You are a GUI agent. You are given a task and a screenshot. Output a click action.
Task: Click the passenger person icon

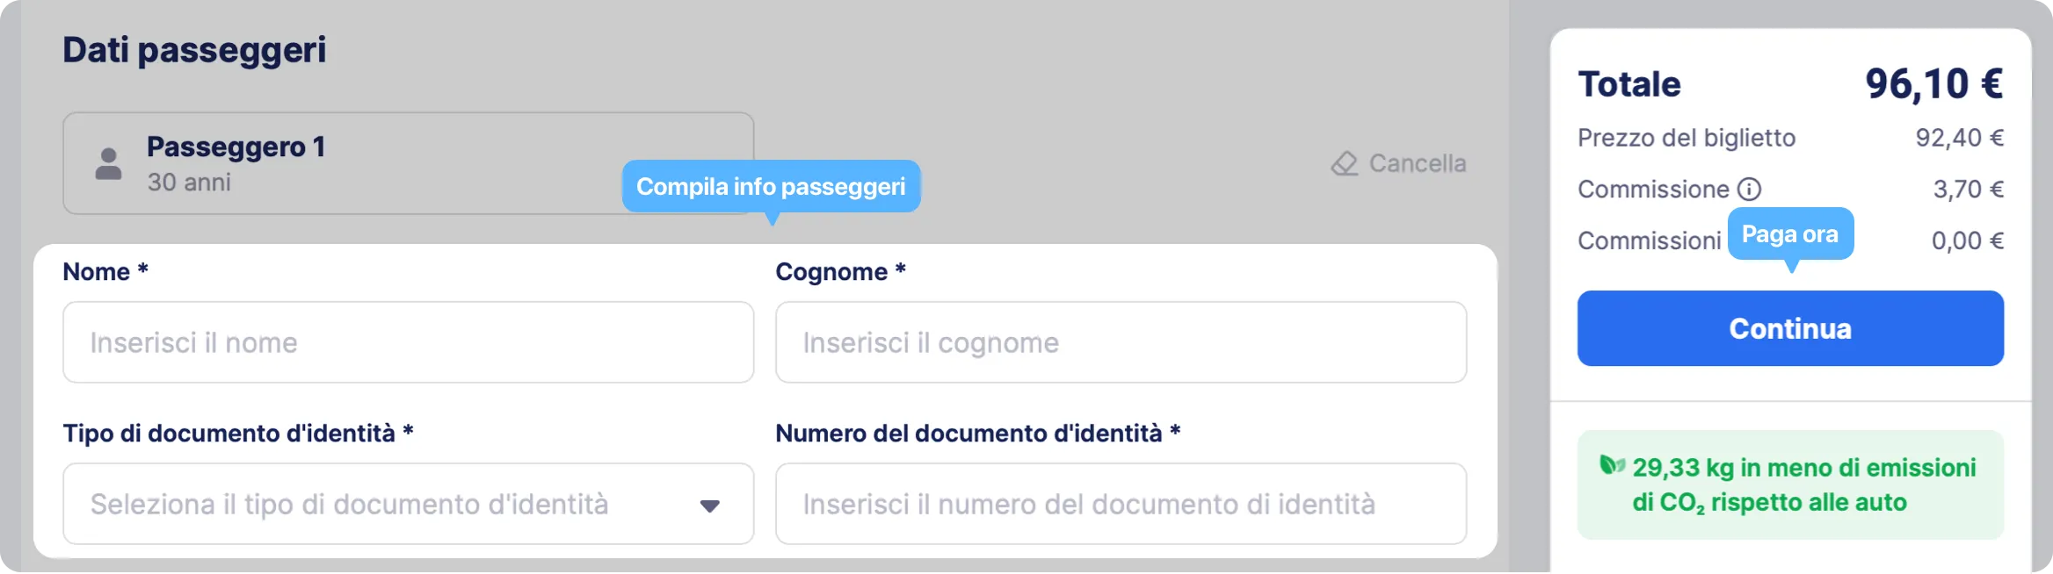(x=108, y=164)
